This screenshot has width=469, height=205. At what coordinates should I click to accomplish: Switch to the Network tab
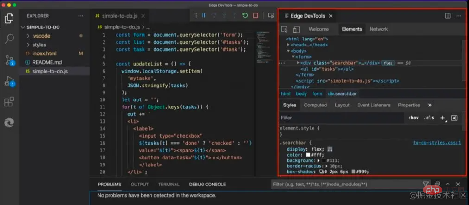tap(378, 29)
